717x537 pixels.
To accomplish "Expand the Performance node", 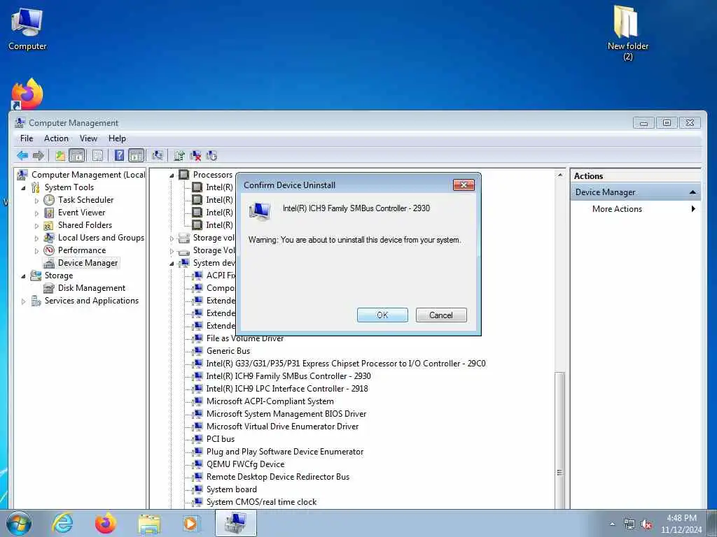I will (36, 251).
